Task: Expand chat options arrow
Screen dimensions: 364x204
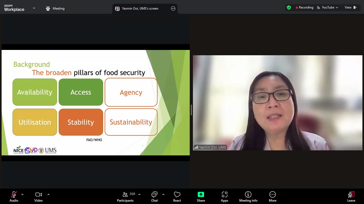Action: coord(163,194)
